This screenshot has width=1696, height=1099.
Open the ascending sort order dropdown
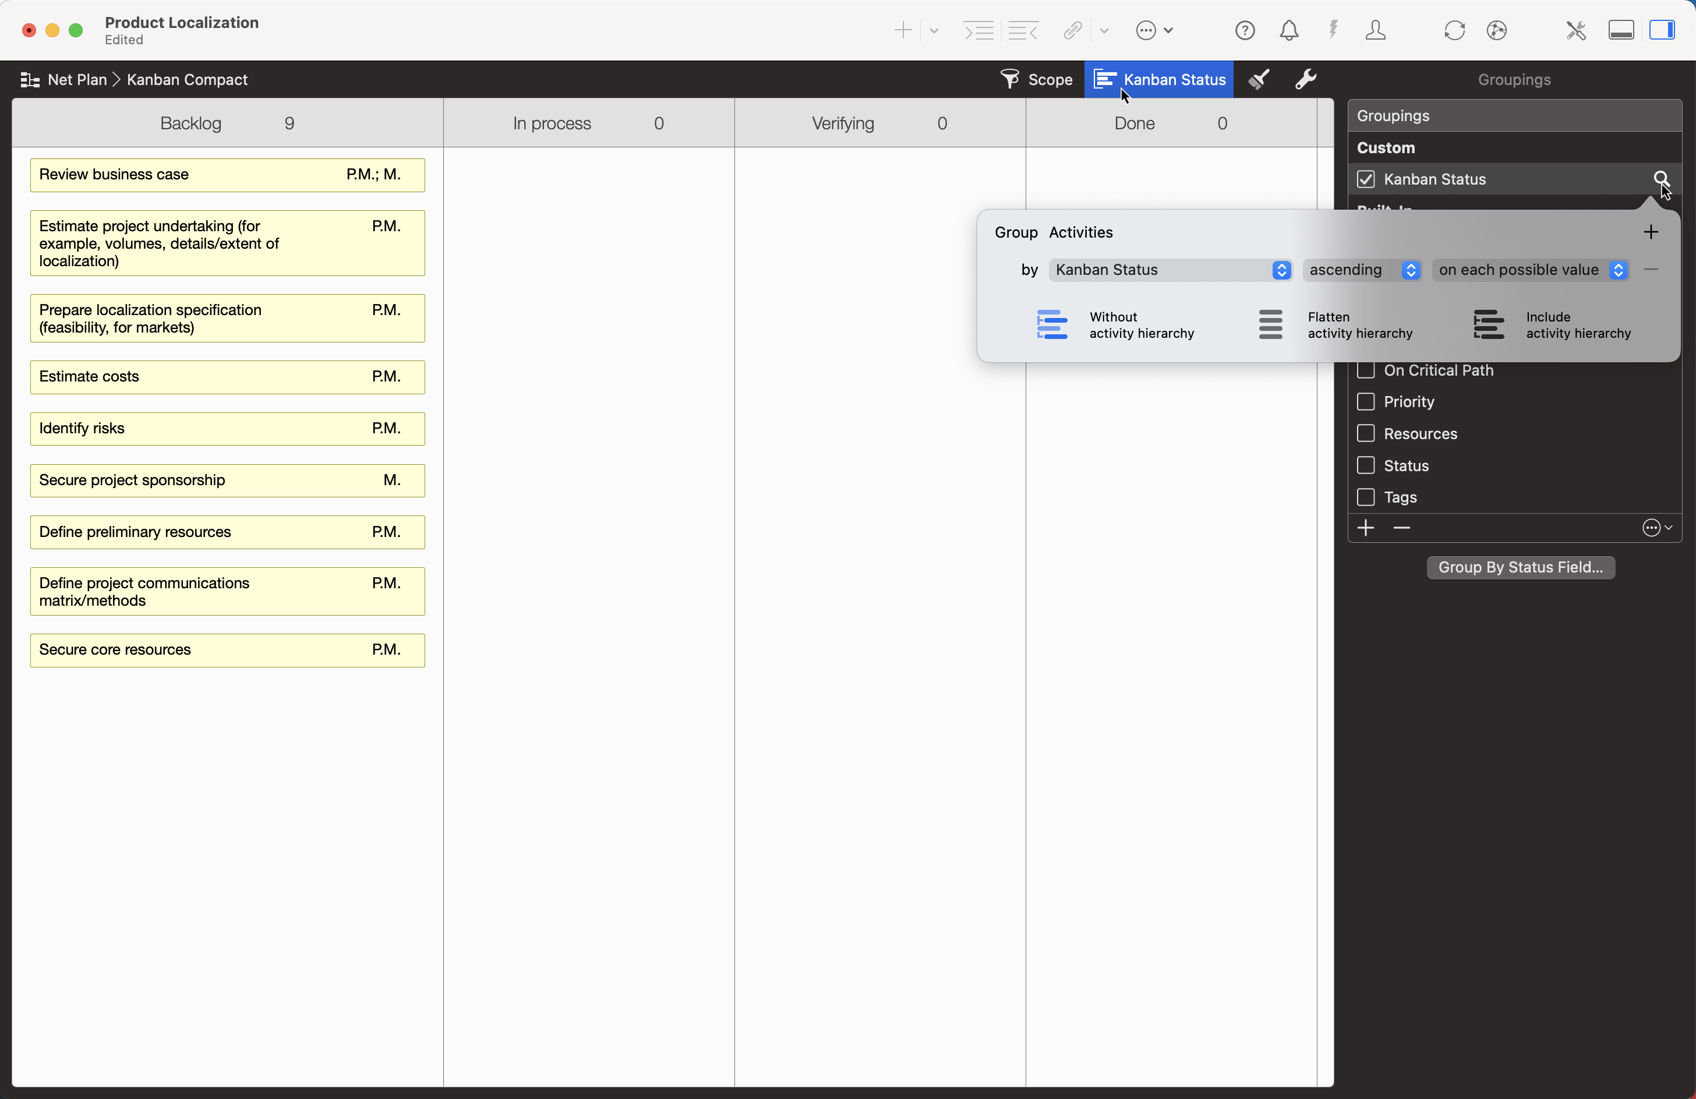tap(1362, 270)
